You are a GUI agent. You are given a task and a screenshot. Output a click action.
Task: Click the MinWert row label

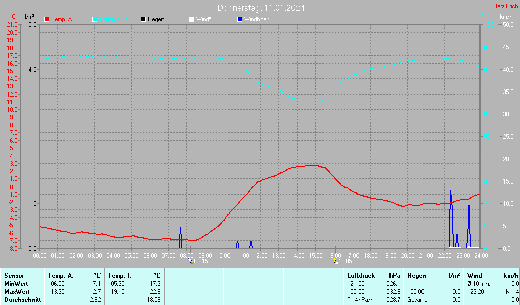[16, 284]
